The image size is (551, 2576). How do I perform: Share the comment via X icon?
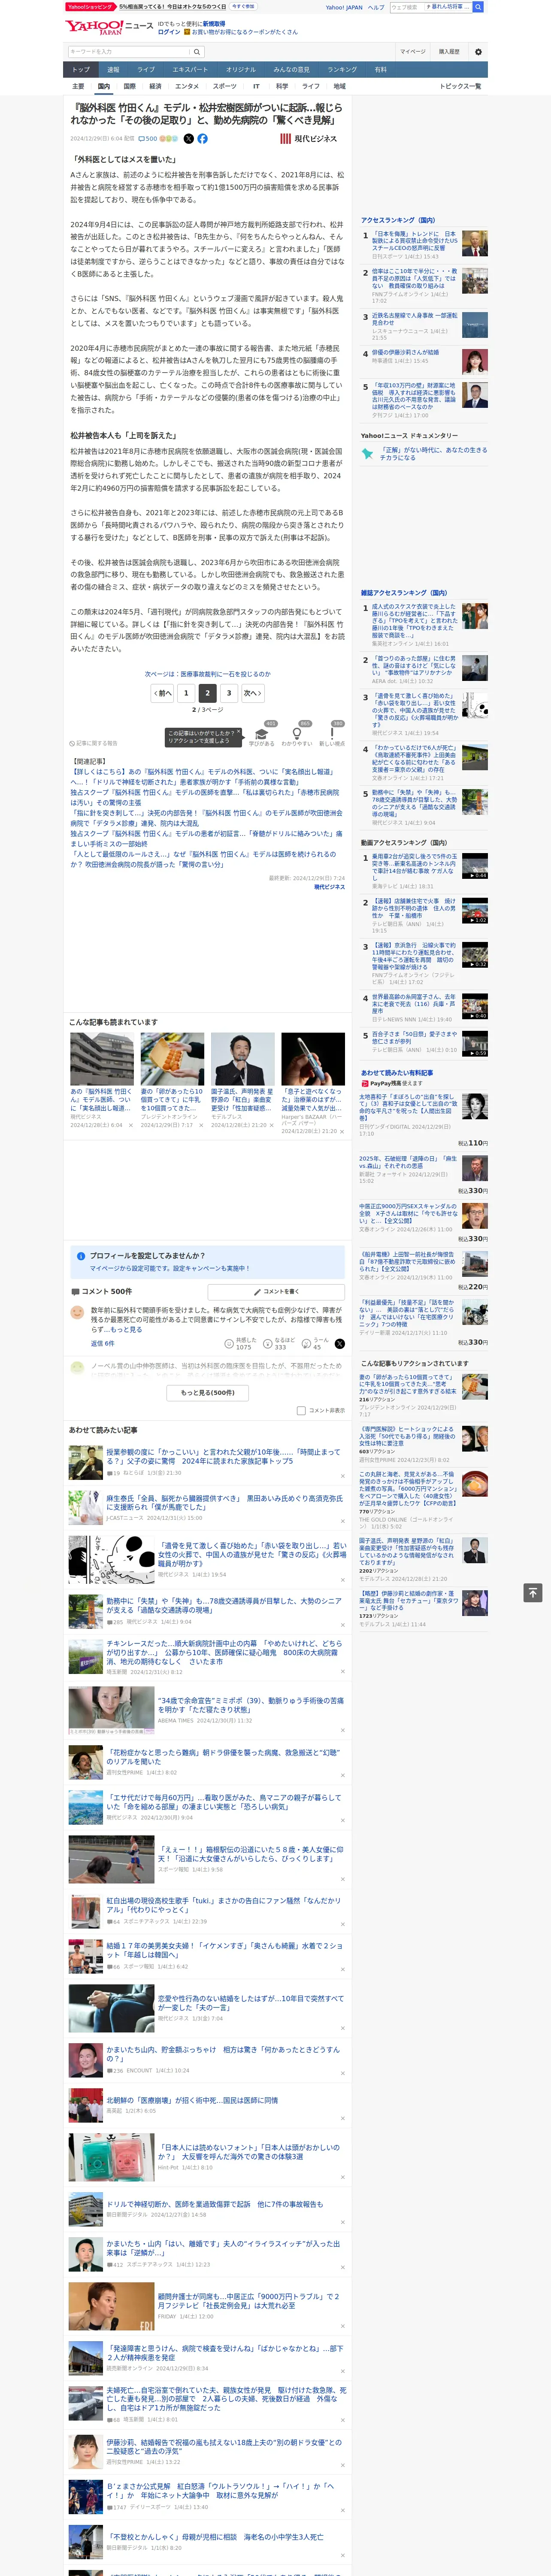click(339, 1344)
